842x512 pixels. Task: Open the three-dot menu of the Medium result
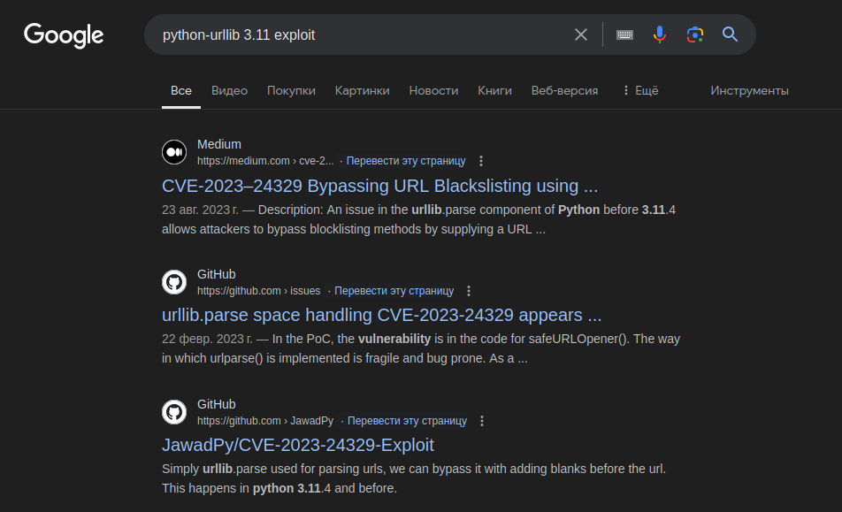(481, 161)
